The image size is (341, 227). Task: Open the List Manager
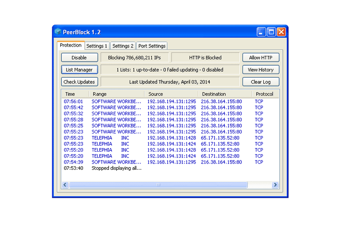tap(79, 70)
